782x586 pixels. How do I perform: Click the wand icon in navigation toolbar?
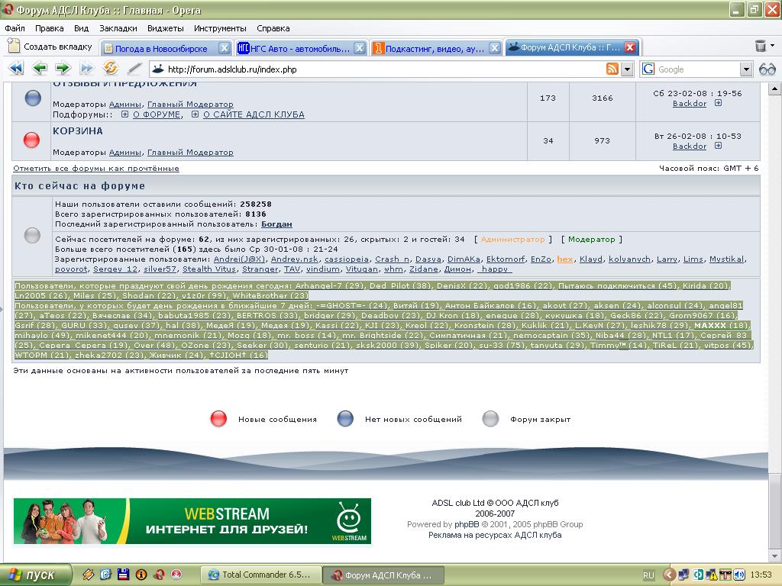[134, 69]
